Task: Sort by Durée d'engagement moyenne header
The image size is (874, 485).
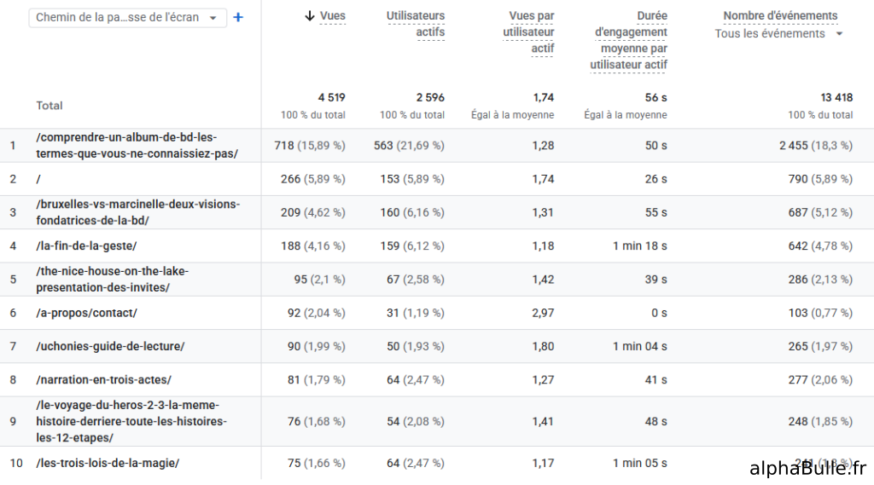Action: [x=629, y=40]
